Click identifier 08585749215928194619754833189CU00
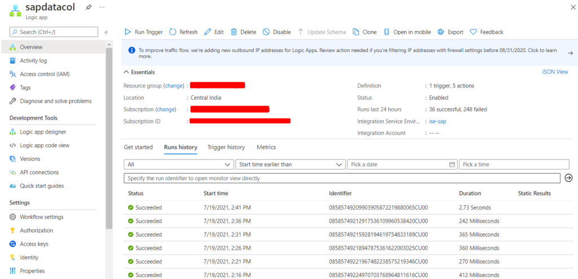 click(x=378, y=234)
